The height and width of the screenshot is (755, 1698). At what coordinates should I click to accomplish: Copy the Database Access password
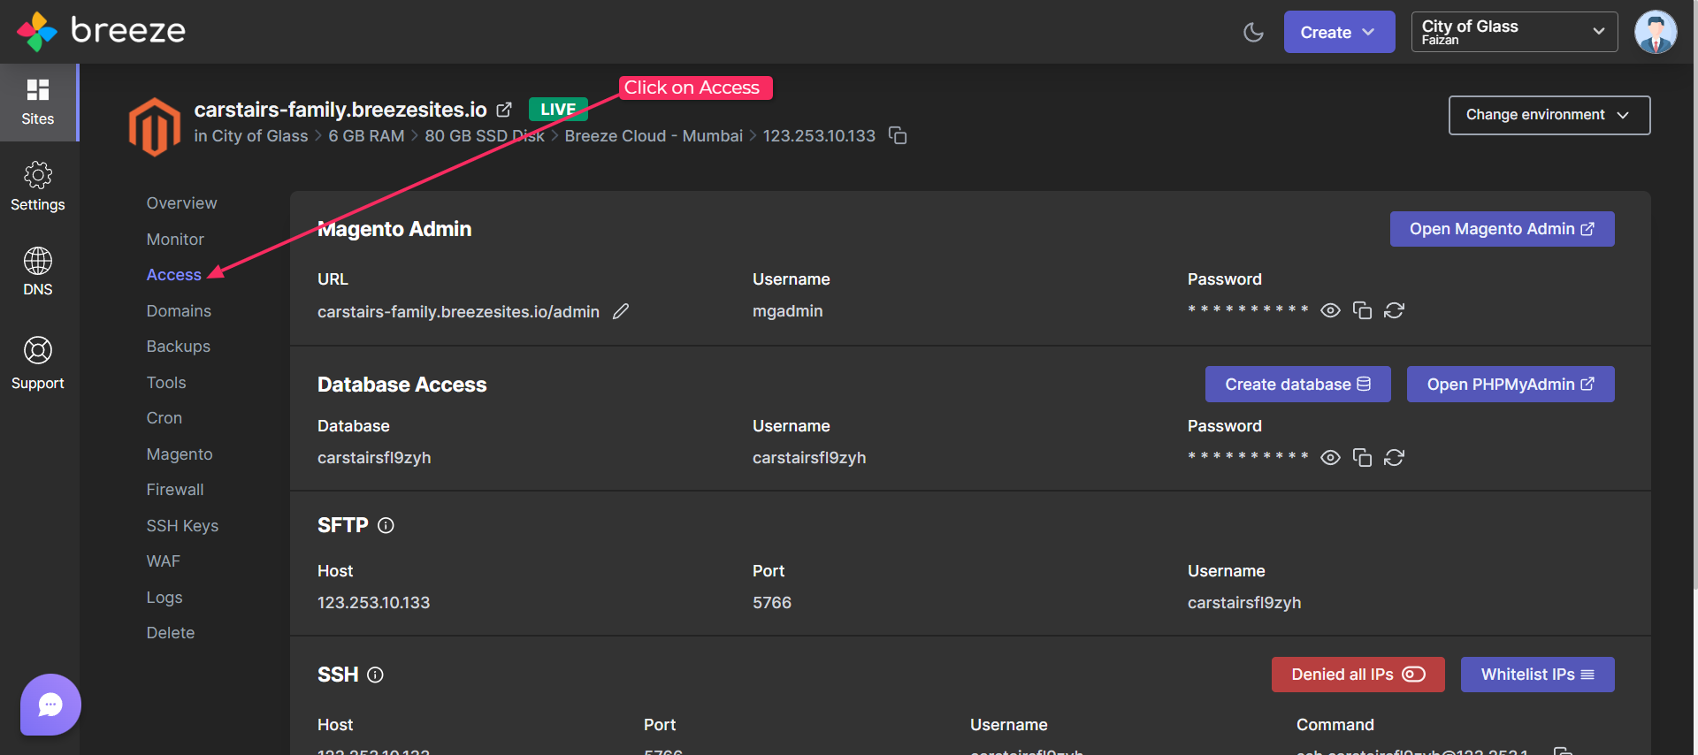[1362, 457]
